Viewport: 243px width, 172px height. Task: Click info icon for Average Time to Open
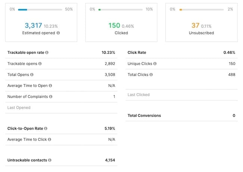coord(50,86)
